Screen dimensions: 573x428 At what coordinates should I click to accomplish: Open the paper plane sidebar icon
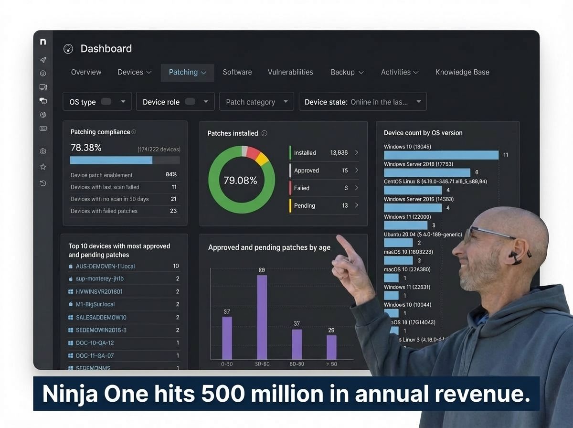(x=43, y=60)
